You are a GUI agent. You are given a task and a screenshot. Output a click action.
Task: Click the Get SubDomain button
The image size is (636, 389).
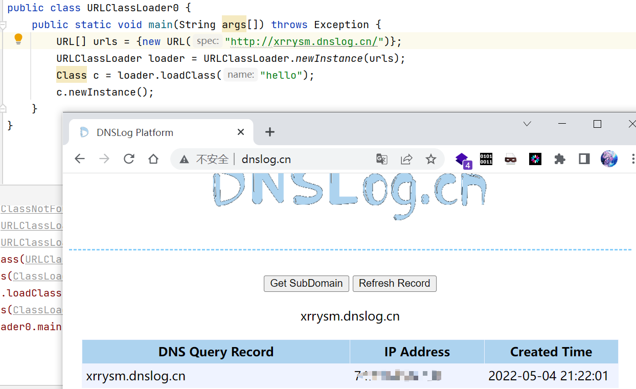tap(306, 283)
